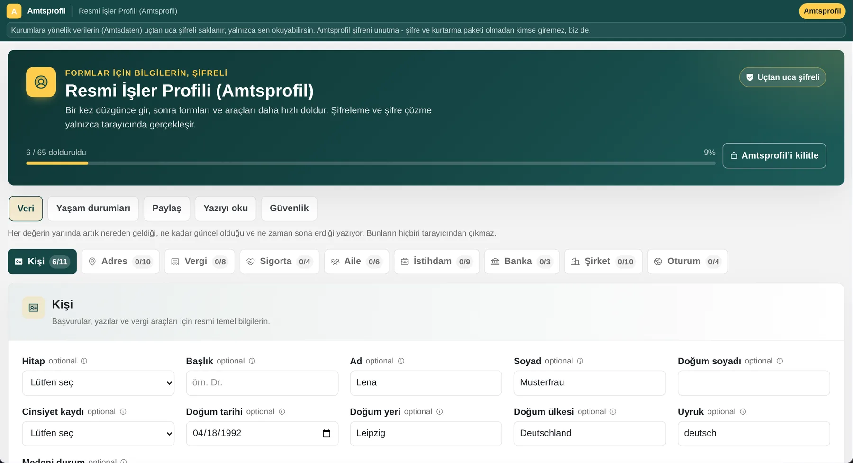Viewport: 853px width, 463px height.
Task: Show info tooltip for Uyruk field
Action: (x=743, y=412)
